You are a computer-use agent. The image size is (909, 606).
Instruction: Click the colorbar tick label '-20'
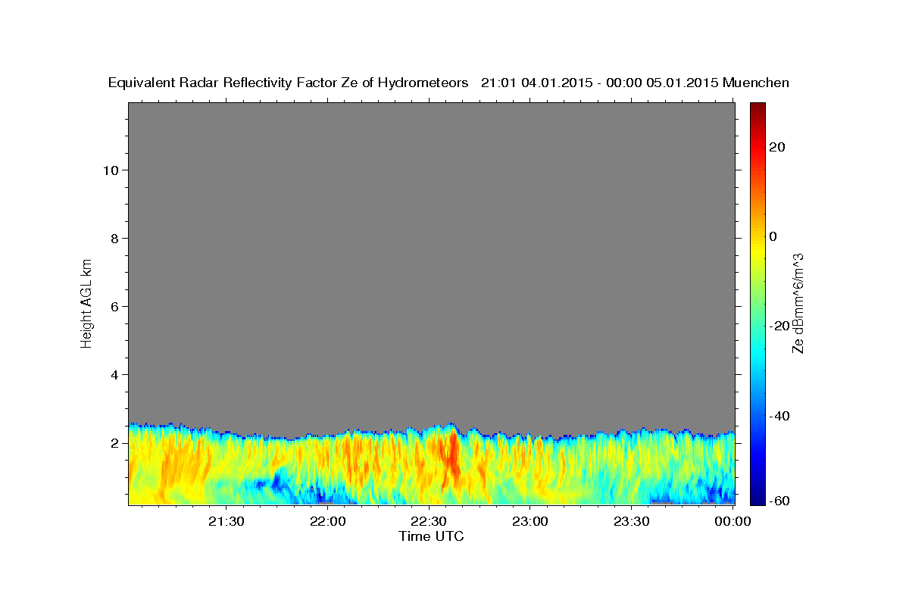click(x=779, y=326)
